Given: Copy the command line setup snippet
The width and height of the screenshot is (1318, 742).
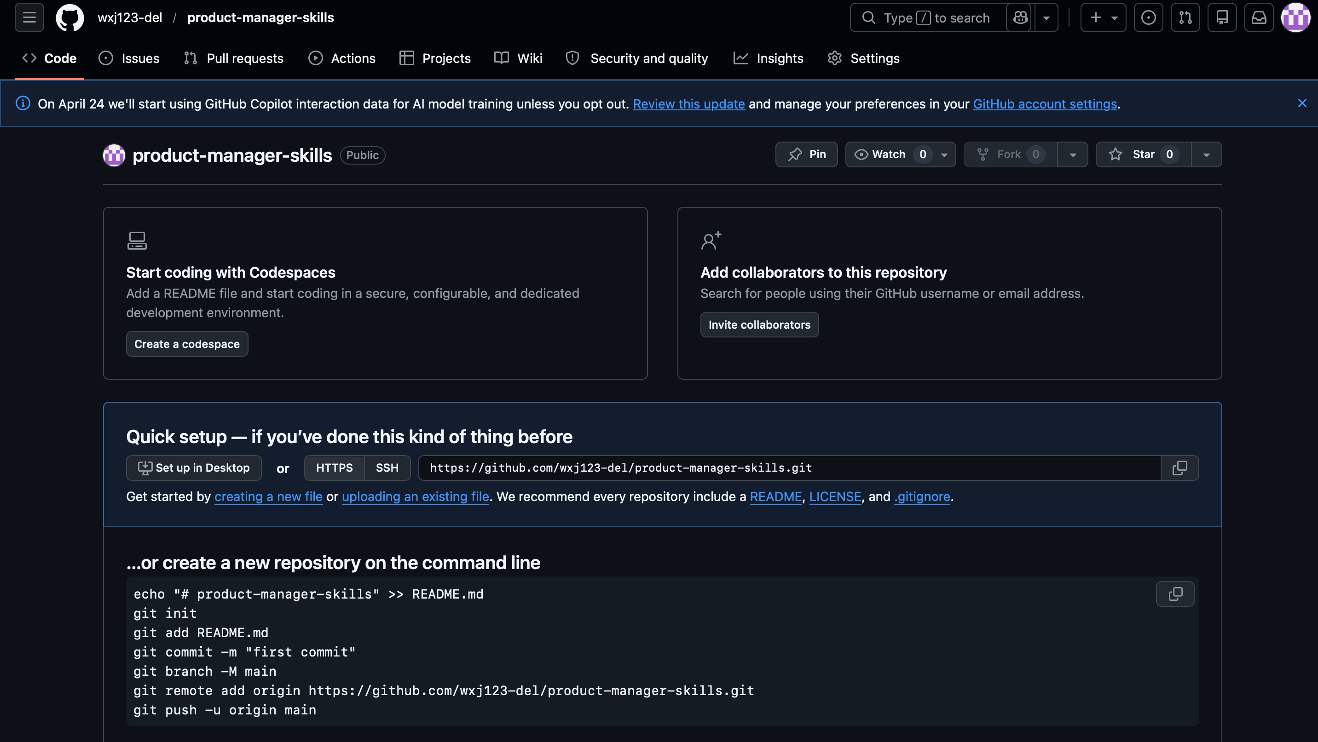Looking at the screenshot, I should pyautogui.click(x=1175, y=594).
